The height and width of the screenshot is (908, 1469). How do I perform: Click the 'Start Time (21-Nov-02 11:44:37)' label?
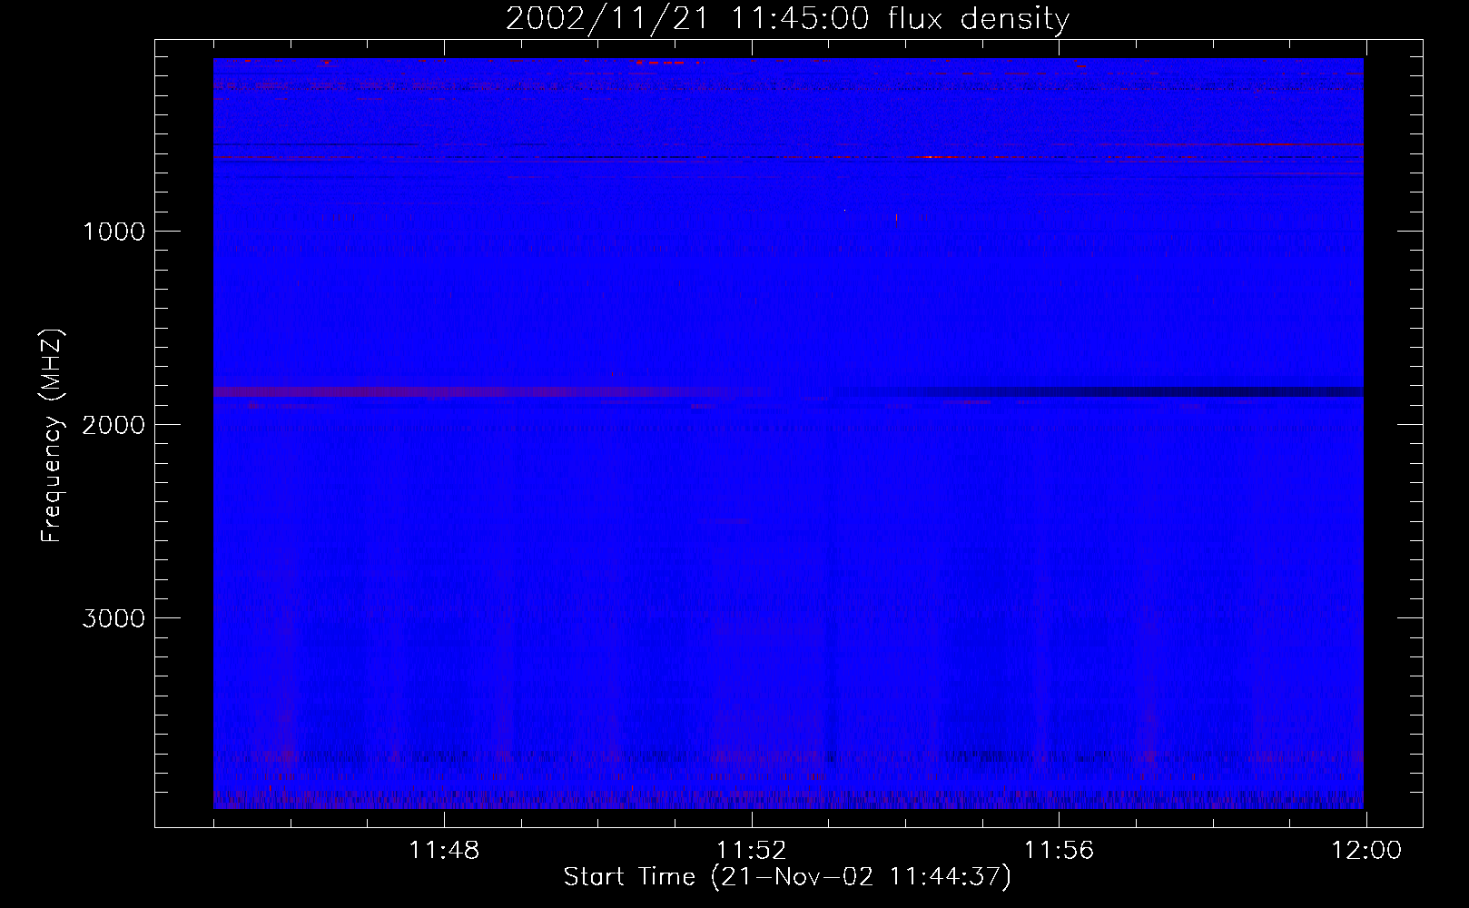point(787,877)
